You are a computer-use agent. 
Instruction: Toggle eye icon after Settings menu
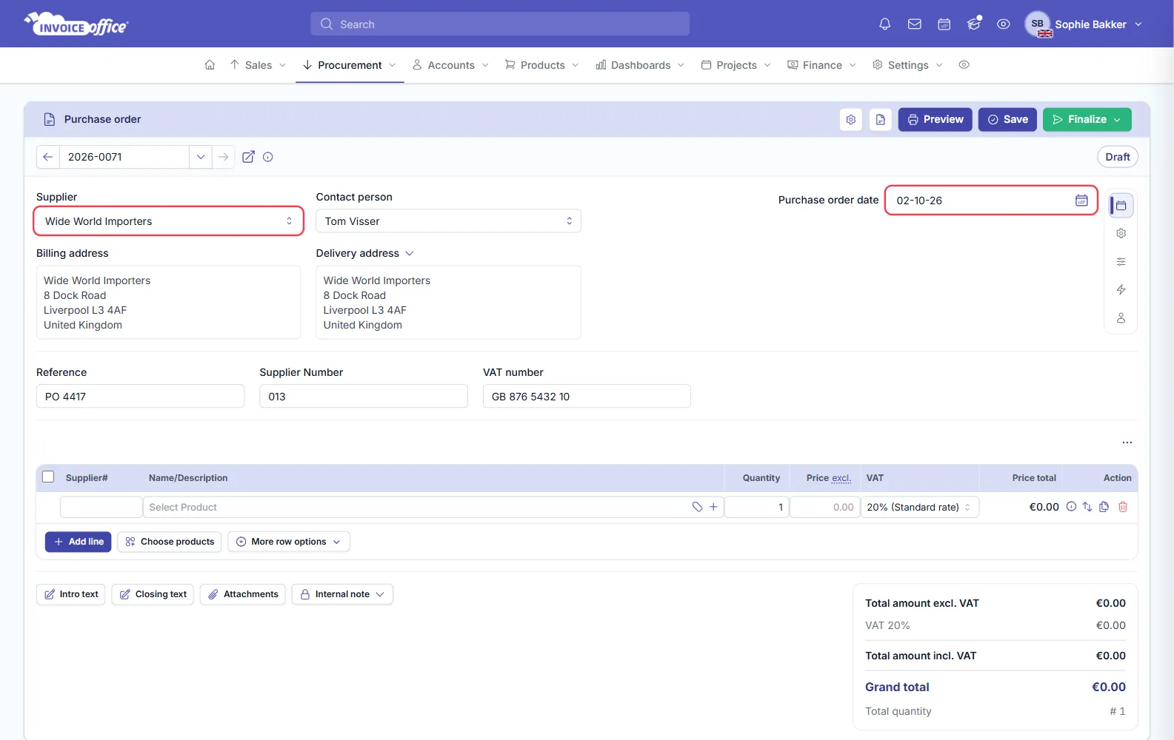coord(964,65)
